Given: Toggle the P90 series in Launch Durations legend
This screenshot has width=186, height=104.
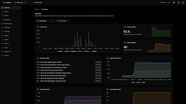Looking at the screenshot, I should 138,83.
